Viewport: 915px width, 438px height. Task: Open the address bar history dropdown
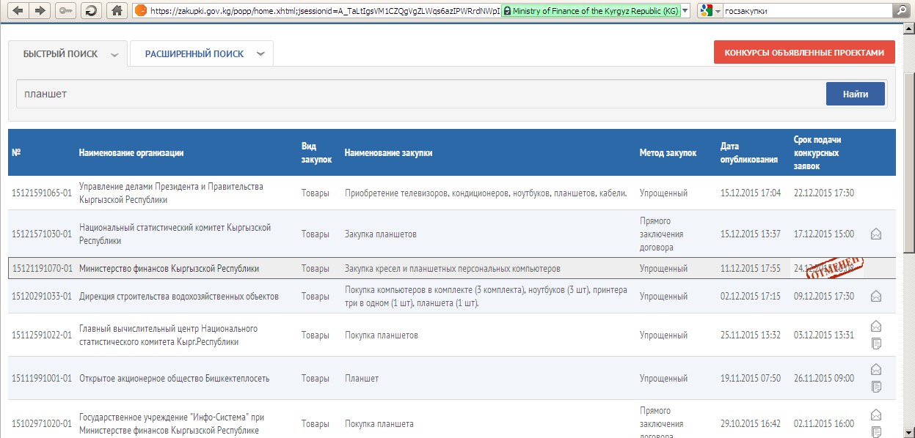[x=685, y=10]
